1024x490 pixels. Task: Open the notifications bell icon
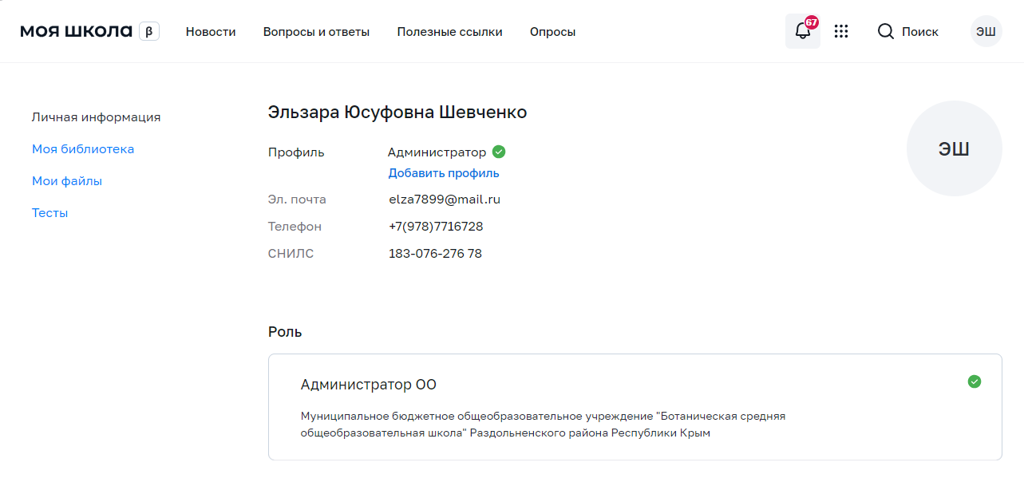pos(802,32)
